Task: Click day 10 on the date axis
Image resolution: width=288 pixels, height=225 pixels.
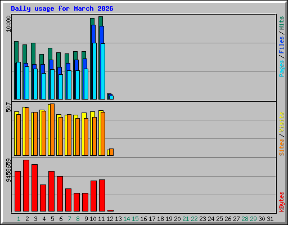Action: [93, 219]
